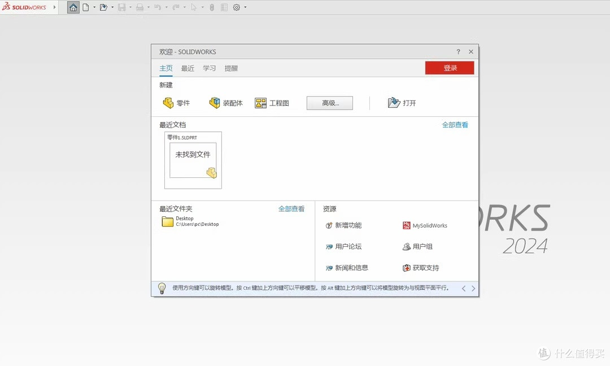Show next tip with right arrow

pos(473,288)
